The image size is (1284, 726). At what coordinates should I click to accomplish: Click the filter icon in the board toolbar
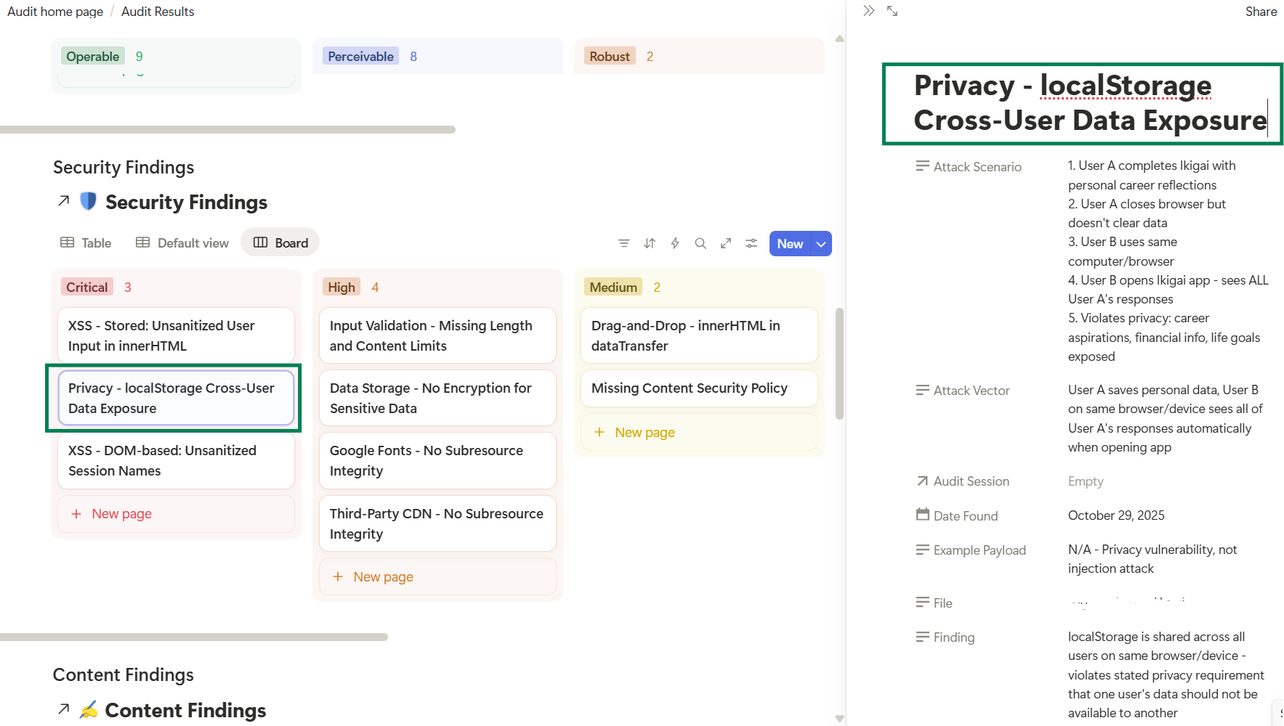click(623, 243)
